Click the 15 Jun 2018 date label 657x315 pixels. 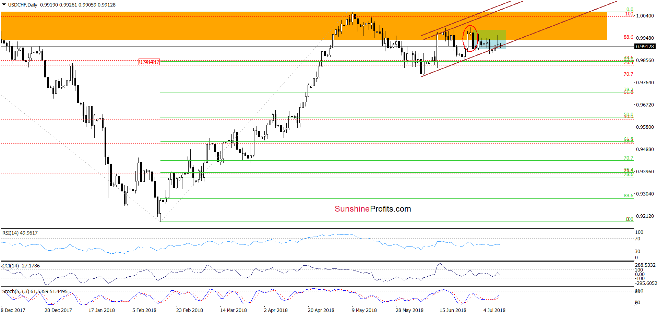pyautogui.click(x=453, y=310)
